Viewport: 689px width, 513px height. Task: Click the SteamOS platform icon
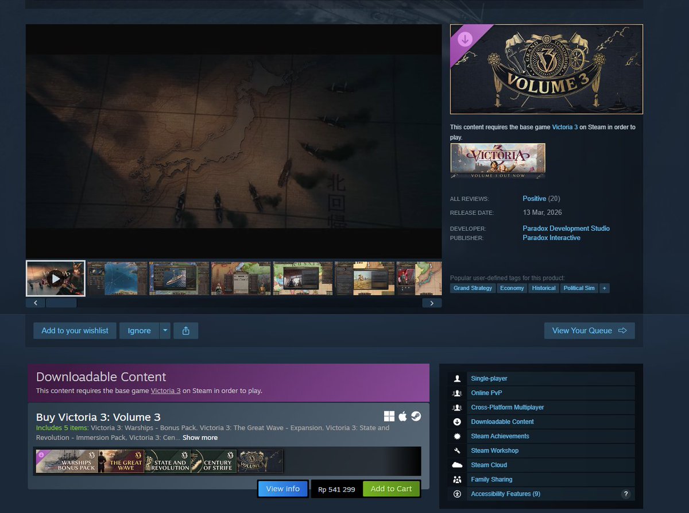(416, 416)
